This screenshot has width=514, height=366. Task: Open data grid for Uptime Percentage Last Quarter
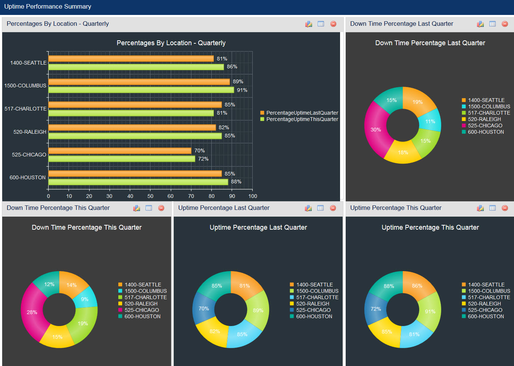pos(320,208)
